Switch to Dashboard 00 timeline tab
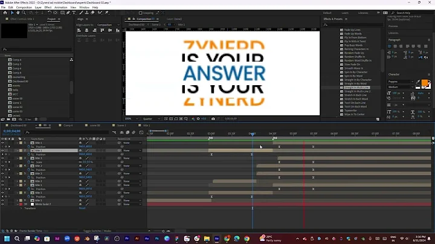Viewport: 435px width, 244px height. point(18,126)
